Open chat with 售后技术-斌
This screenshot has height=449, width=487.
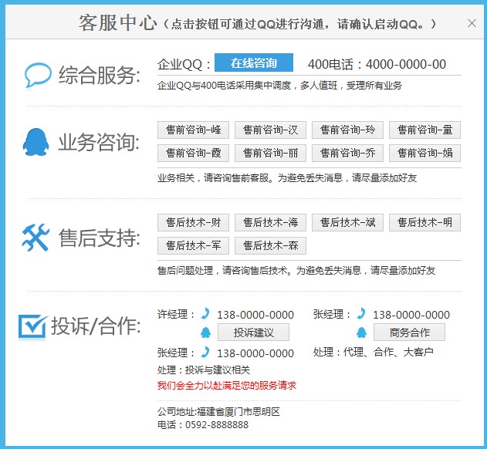[347, 223]
